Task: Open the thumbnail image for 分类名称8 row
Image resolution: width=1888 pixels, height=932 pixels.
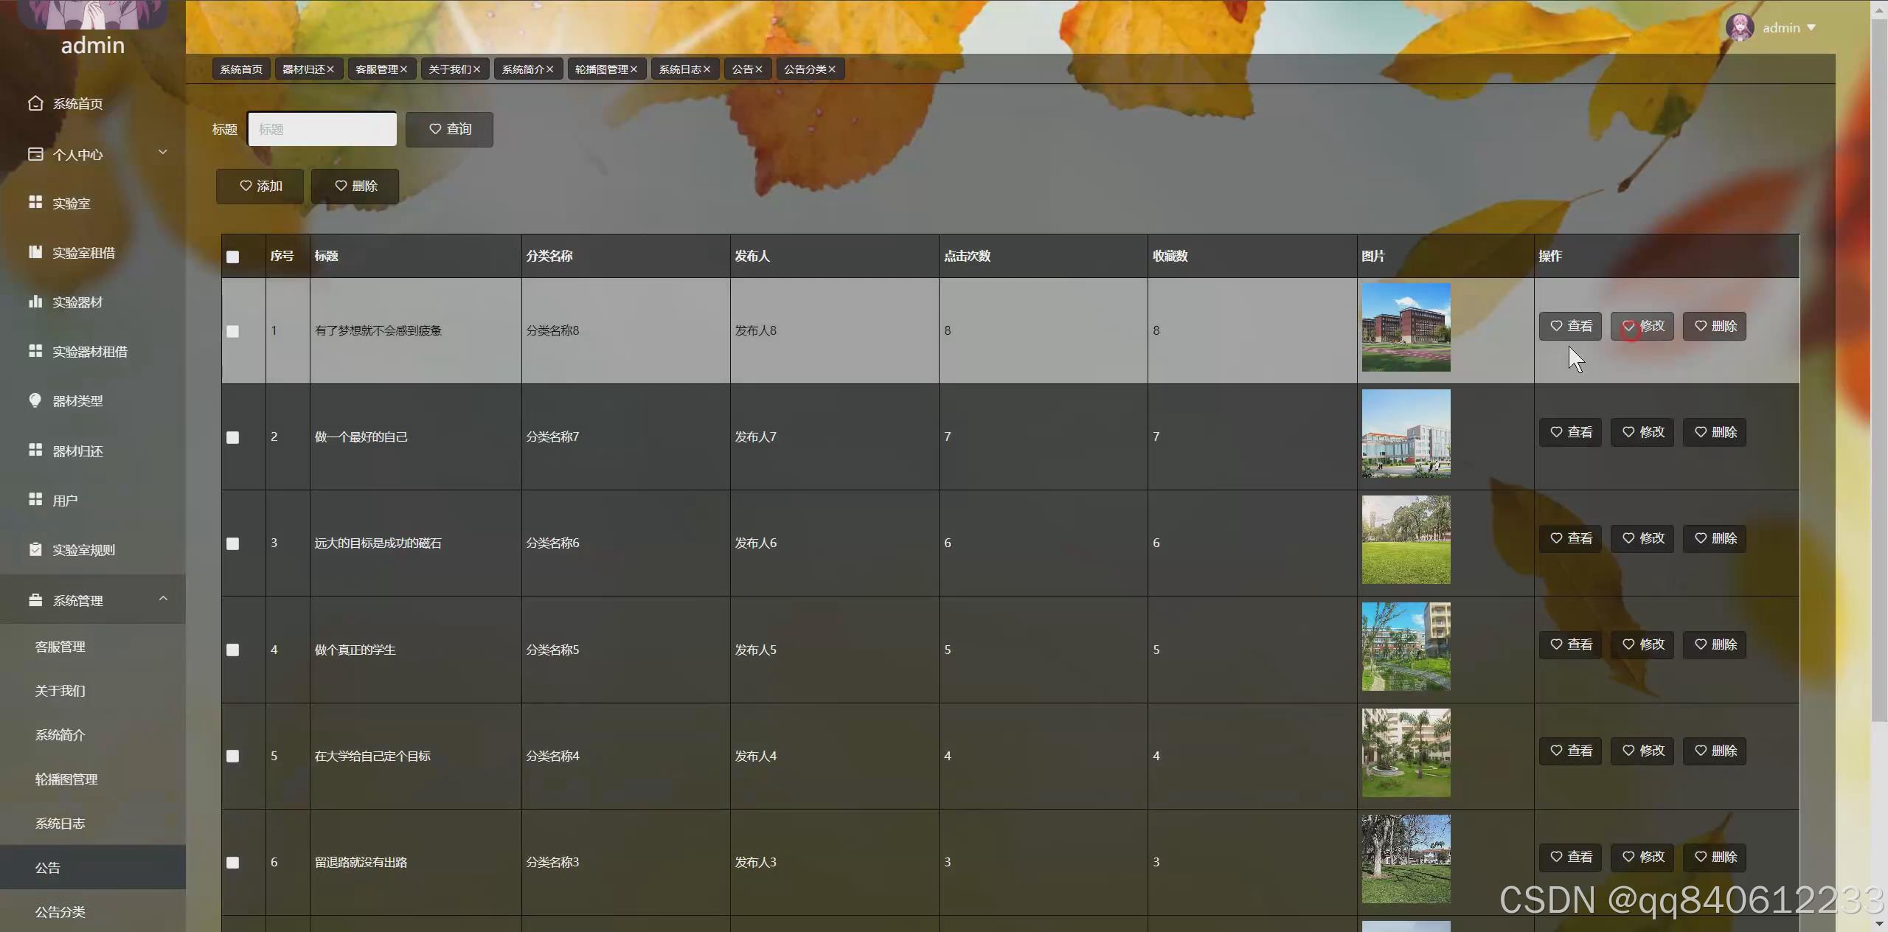Action: (x=1406, y=327)
